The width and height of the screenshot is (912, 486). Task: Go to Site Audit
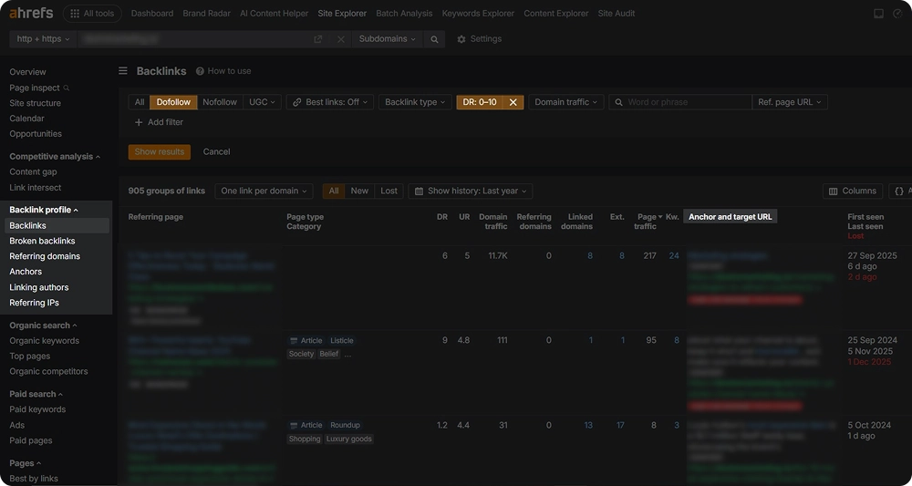pyautogui.click(x=617, y=14)
